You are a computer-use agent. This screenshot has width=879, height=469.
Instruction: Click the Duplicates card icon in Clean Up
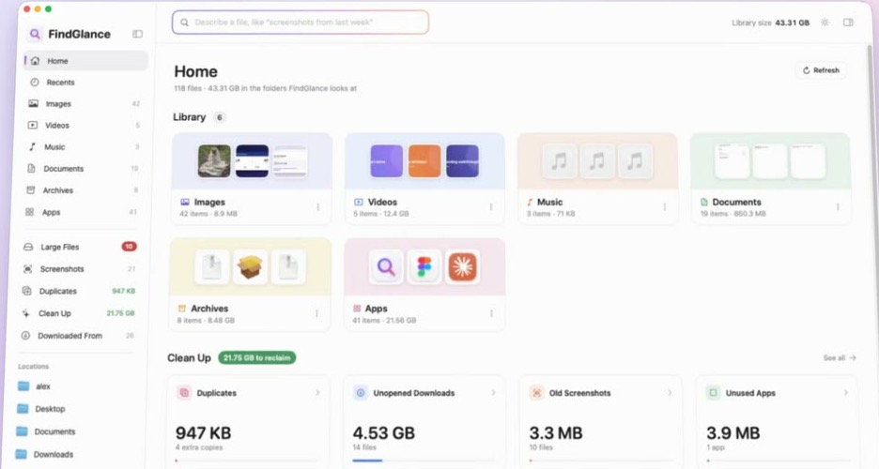coord(184,393)
